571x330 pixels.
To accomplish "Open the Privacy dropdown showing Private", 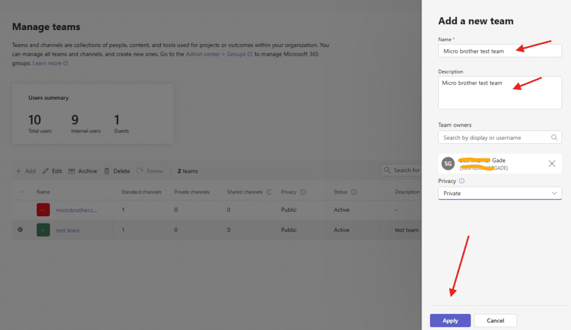I will click(x=500, y=193).
